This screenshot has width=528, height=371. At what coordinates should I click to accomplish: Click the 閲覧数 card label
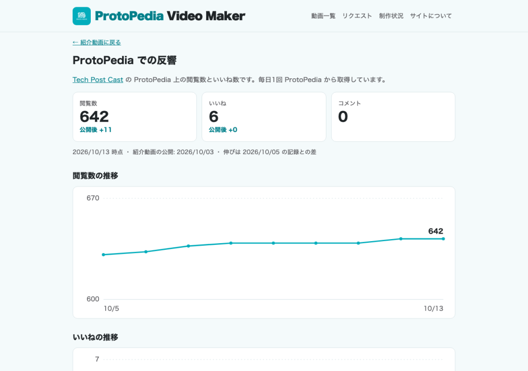[x=88, y=104]
